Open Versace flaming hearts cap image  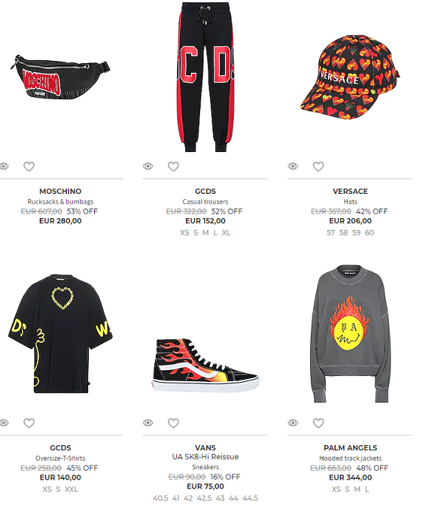coord(350,77)
